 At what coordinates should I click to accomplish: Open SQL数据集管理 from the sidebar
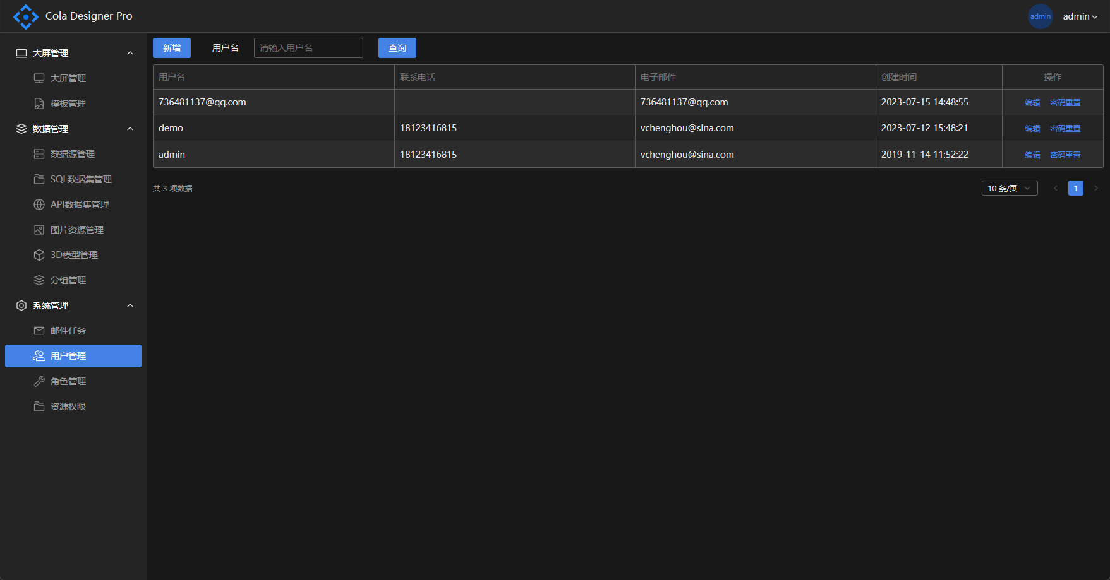click(x=81, y=179)
